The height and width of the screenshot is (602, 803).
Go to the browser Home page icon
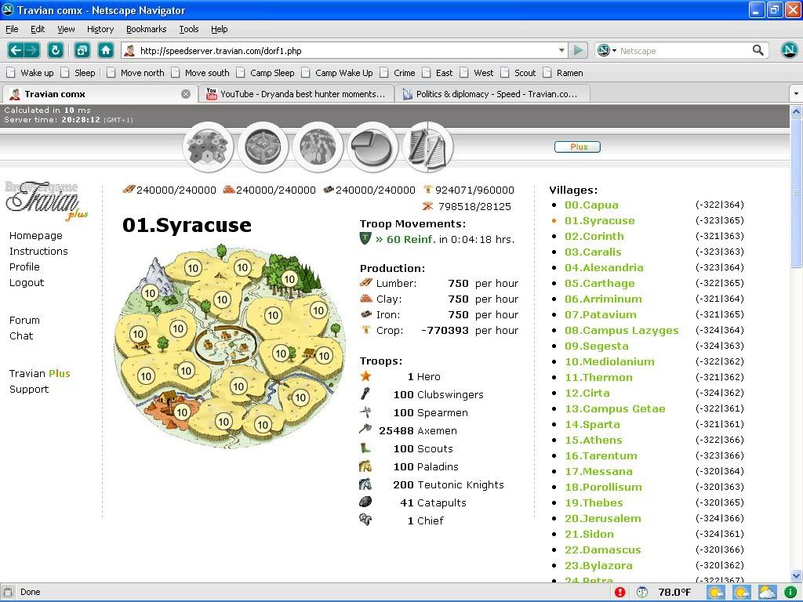(106, 50)
